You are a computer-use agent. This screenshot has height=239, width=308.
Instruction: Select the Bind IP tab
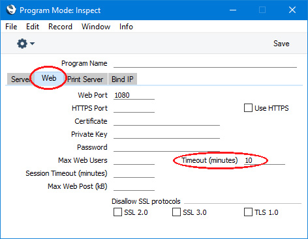123,79
